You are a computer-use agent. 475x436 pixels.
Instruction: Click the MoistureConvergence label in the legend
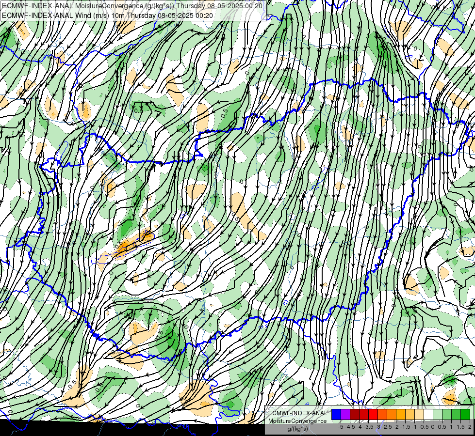(x=297, y=421)
